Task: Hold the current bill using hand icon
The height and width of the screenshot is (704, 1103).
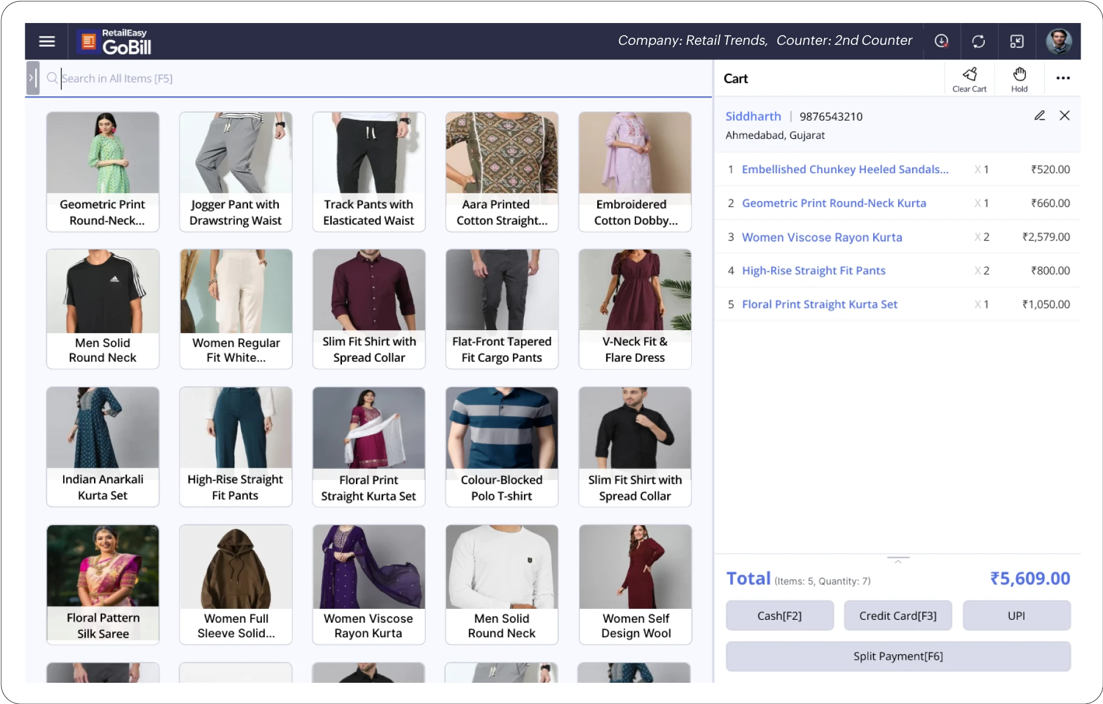Action: pyautogui.click(x=1019, y=78)
